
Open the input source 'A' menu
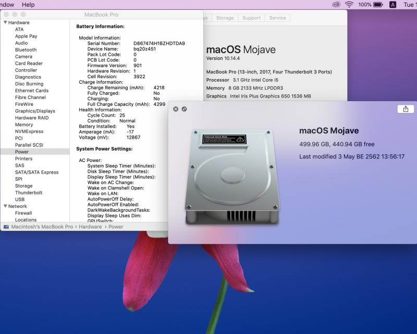coord(393,5)
